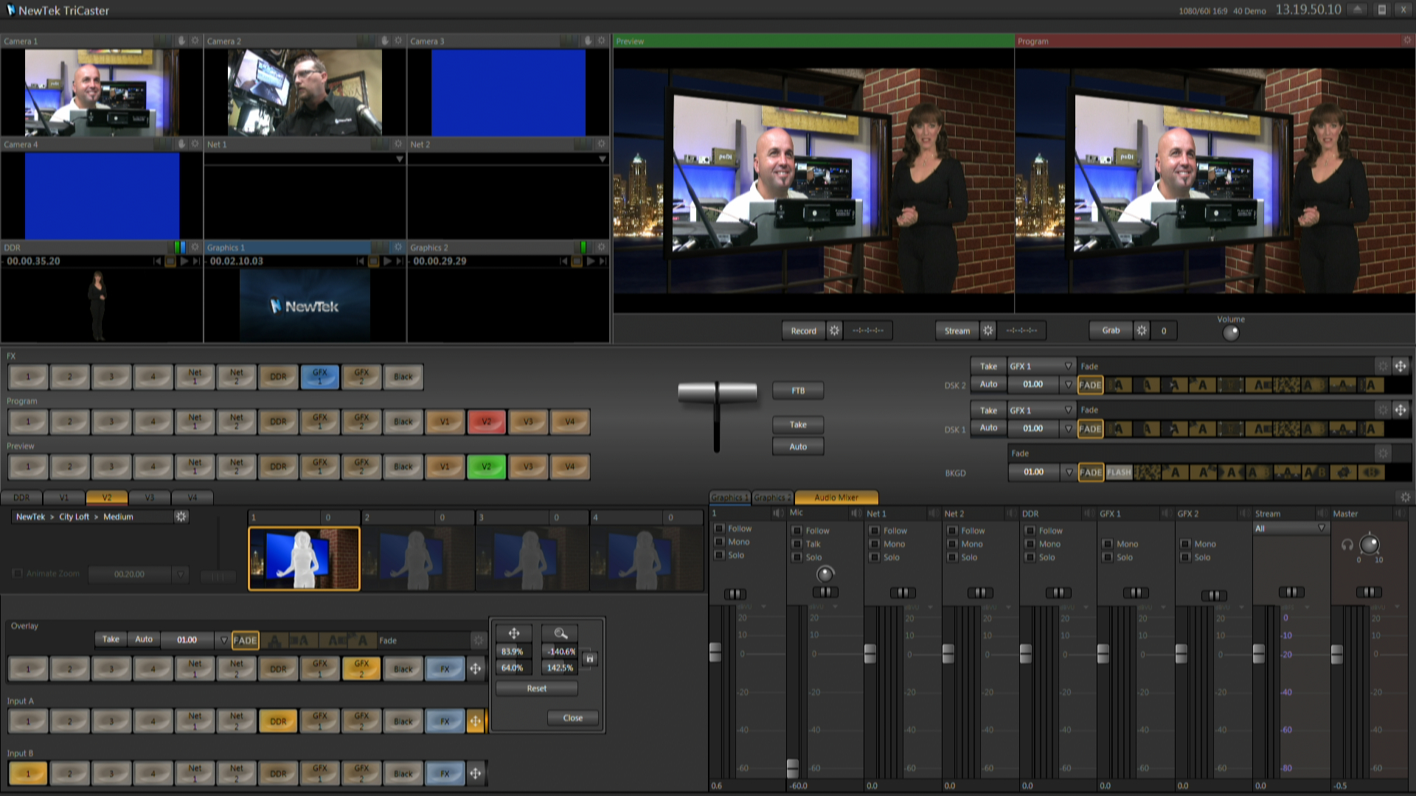
Task: Mute the Master audio speaker icon
Action: pyautogui.click(x=1400, y=513)
